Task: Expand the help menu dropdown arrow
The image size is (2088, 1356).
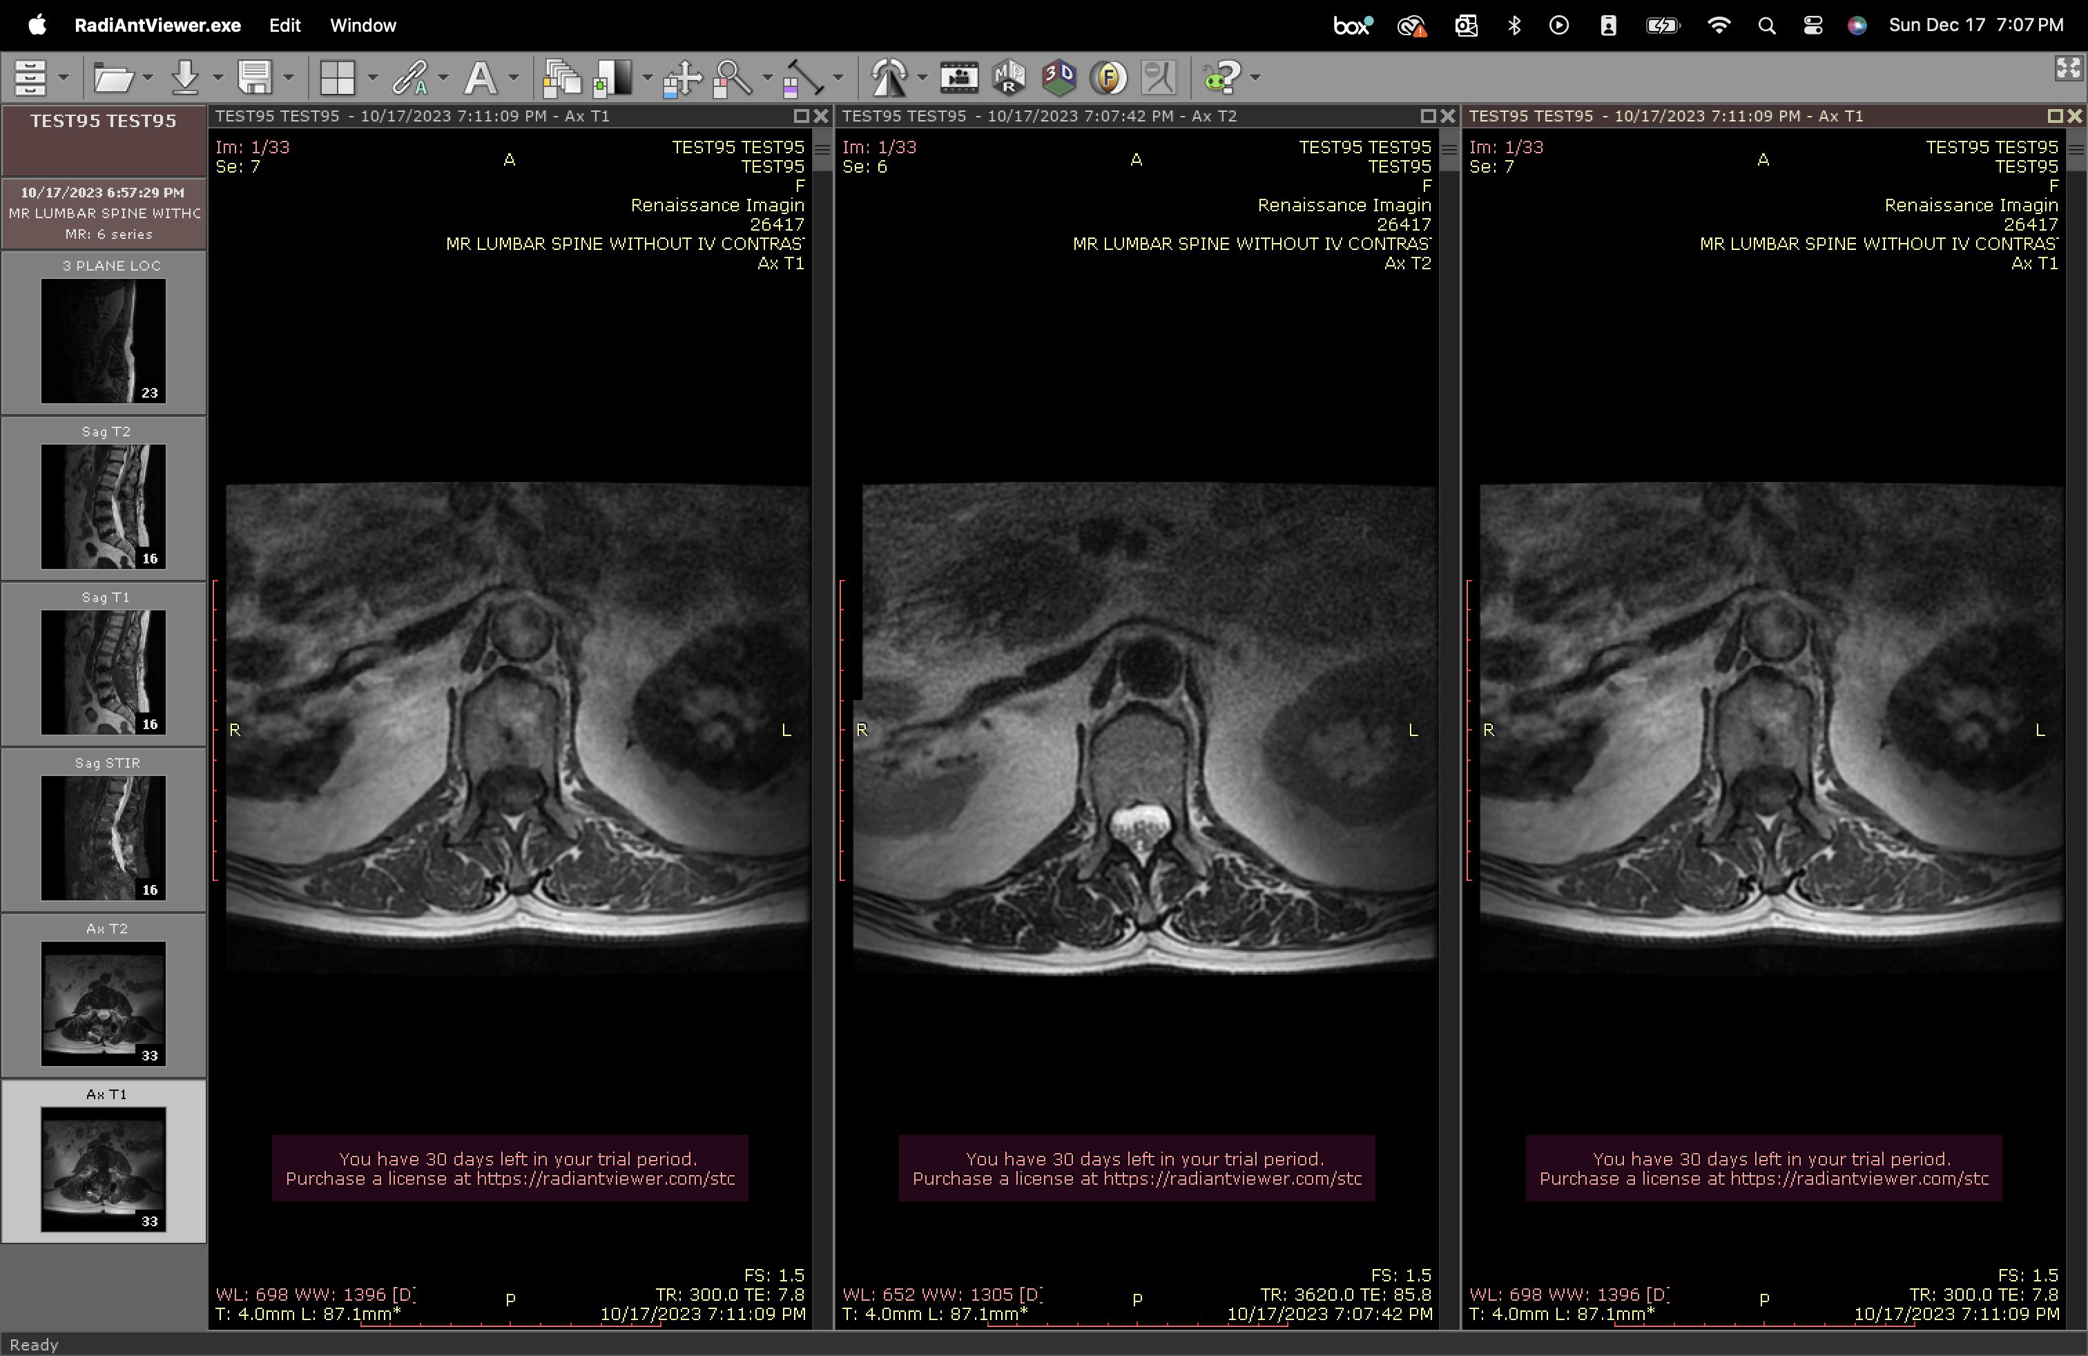Action: click(1255, 78)
